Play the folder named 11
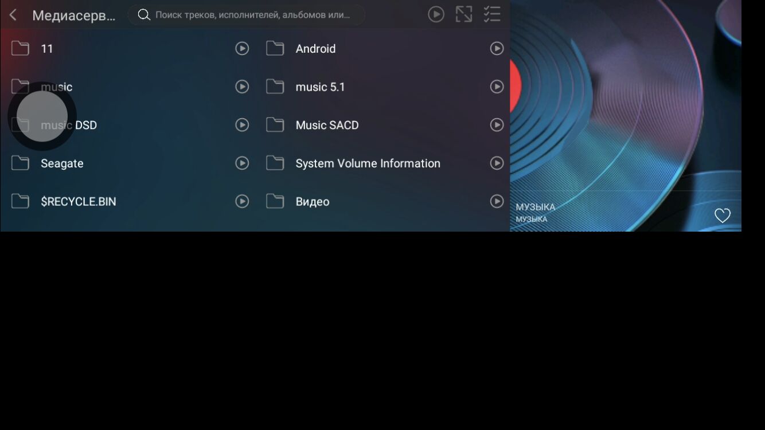Viewport: 765px width, 430px height. (x=242, y=49)
